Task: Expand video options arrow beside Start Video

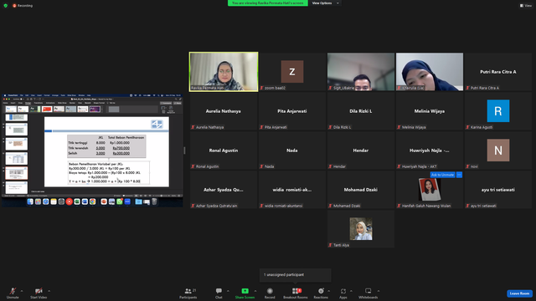Action: pyautogui.click(x=49, y=291)
